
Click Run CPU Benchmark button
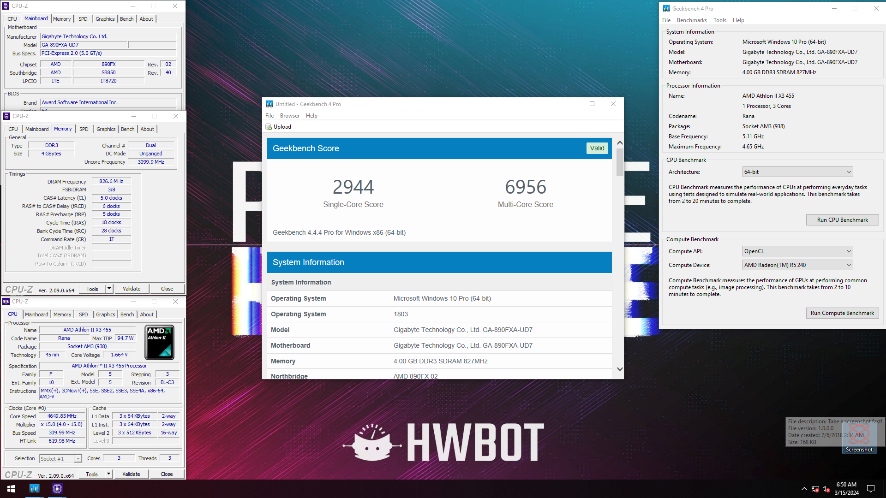pyautogui.click(x=843, y=220)
